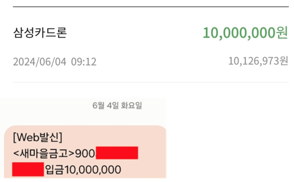The height and width of the screenshot is (182, 294).
Task: Click the 10,000,000 amount in the SMS
Action: [92, 169]
